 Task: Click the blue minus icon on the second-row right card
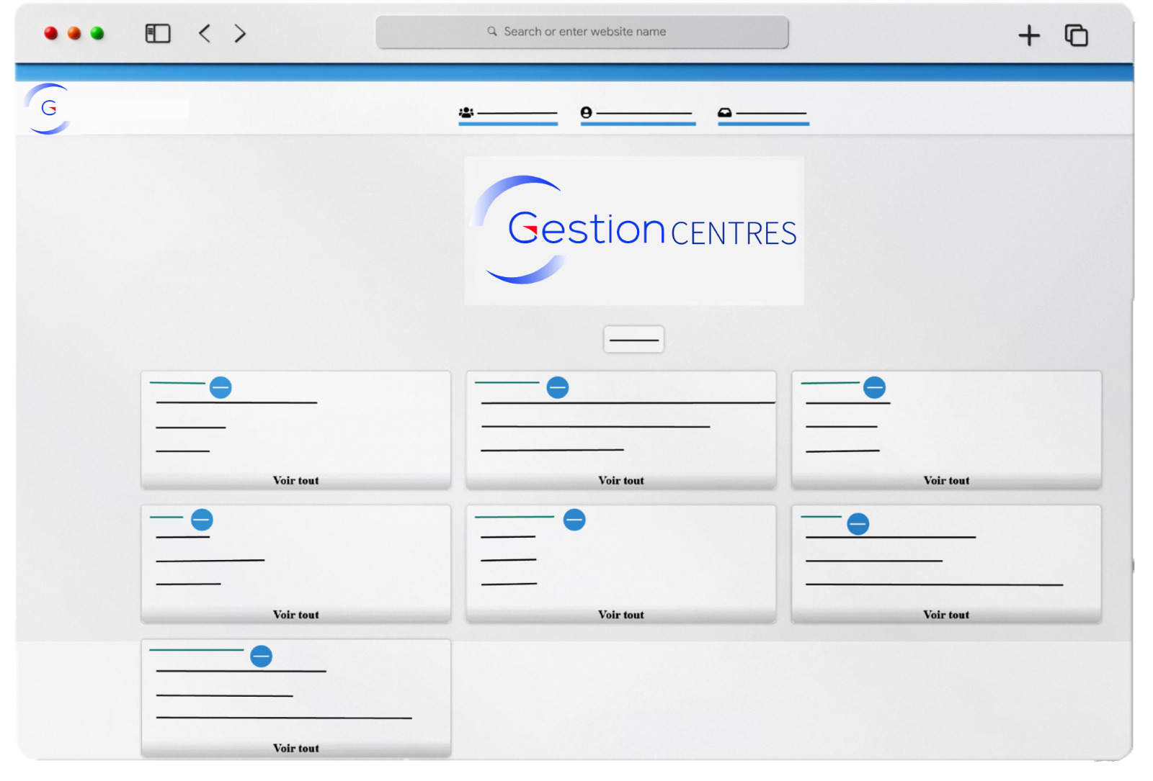coord(858,523)
